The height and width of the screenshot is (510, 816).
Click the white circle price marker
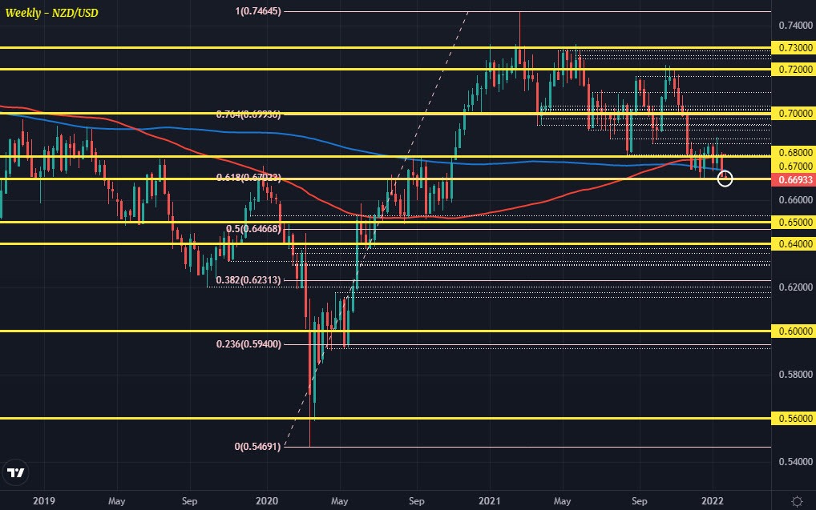725,179
